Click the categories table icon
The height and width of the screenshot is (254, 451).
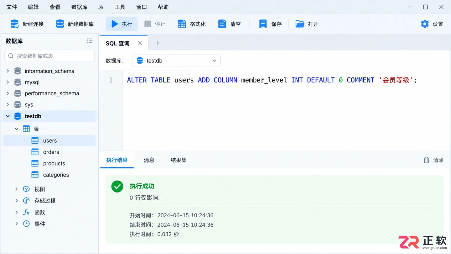tap(35, 175)
